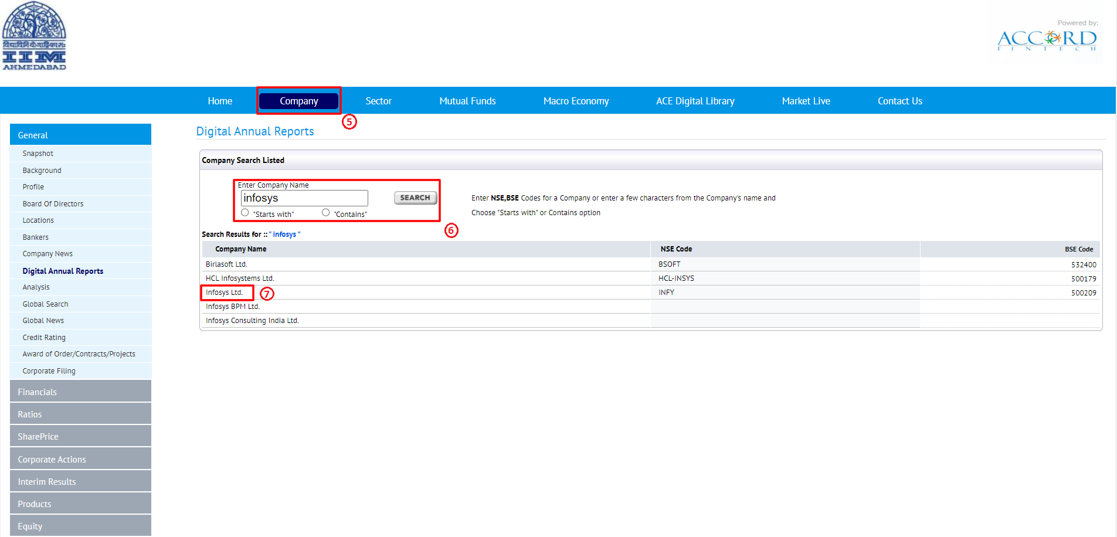Click the Enter Company Name input field

click(x=304, y=198)
